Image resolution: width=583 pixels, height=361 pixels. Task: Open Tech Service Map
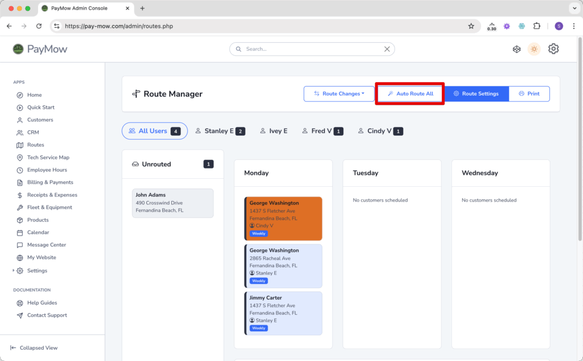tap(48, 157)
